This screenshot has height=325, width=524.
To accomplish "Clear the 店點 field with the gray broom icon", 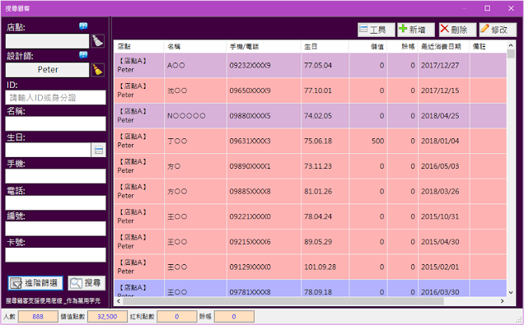I will coord(97,41).
